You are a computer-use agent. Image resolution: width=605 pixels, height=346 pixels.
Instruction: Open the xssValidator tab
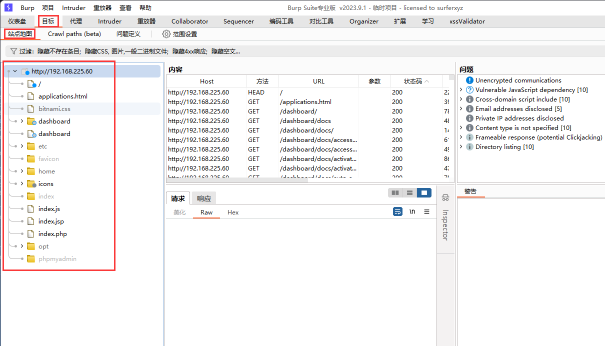467,21
